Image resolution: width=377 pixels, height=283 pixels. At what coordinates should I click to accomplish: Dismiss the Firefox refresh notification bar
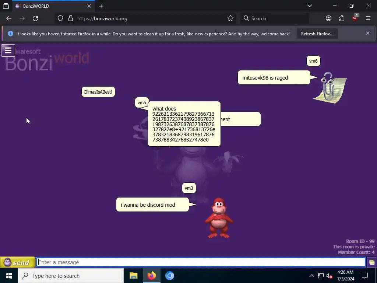click(x=368, y=33)
